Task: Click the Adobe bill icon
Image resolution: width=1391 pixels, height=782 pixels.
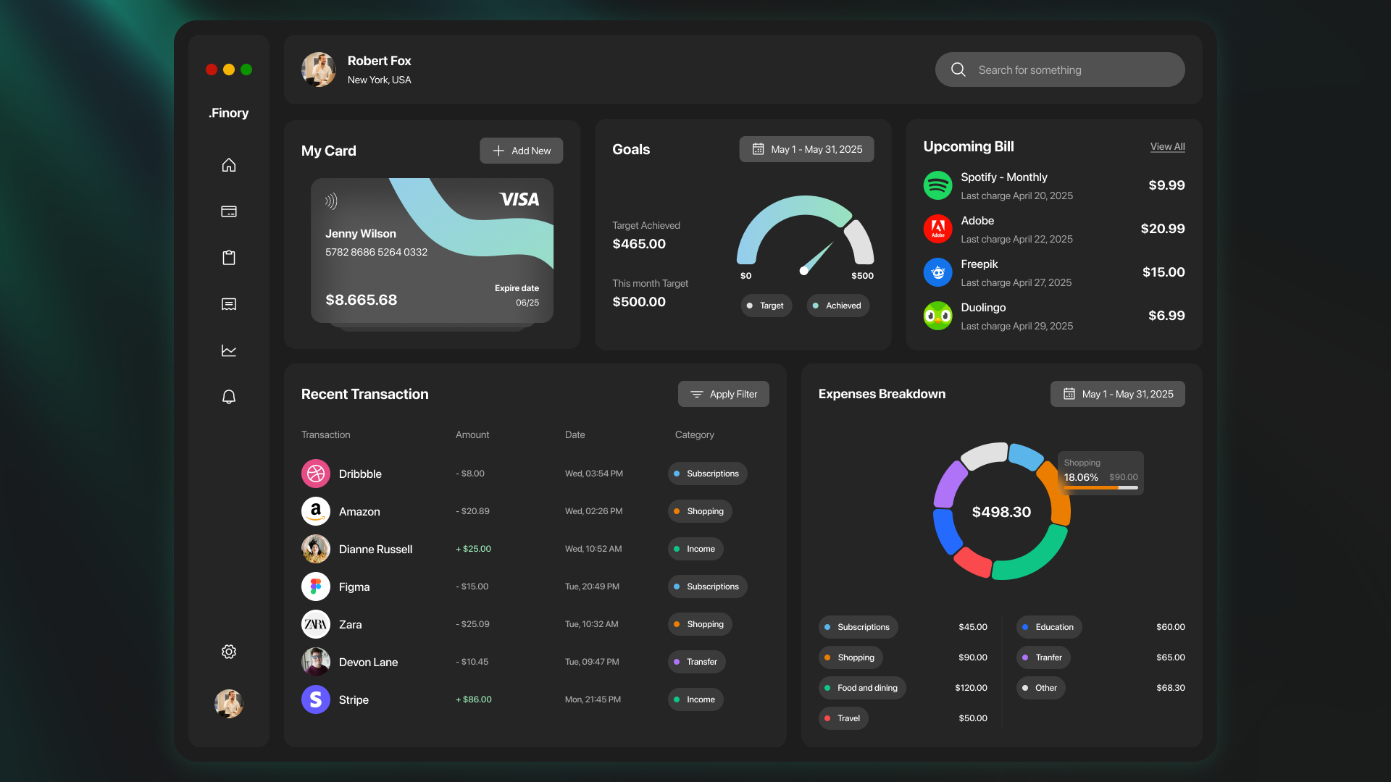Action: pos(937,229)
